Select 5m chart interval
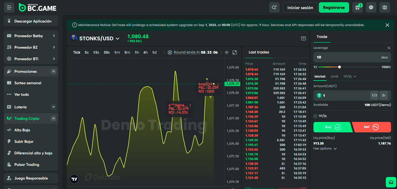This screenshot has width=397, height=189. click(127, 53)
